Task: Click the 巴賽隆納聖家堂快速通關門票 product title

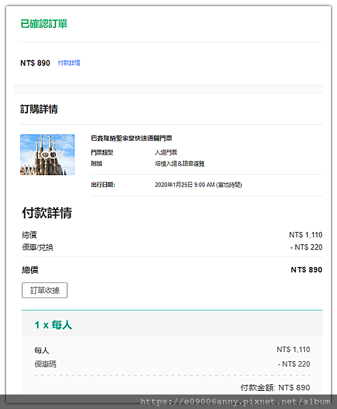Action: click(131, 138)
